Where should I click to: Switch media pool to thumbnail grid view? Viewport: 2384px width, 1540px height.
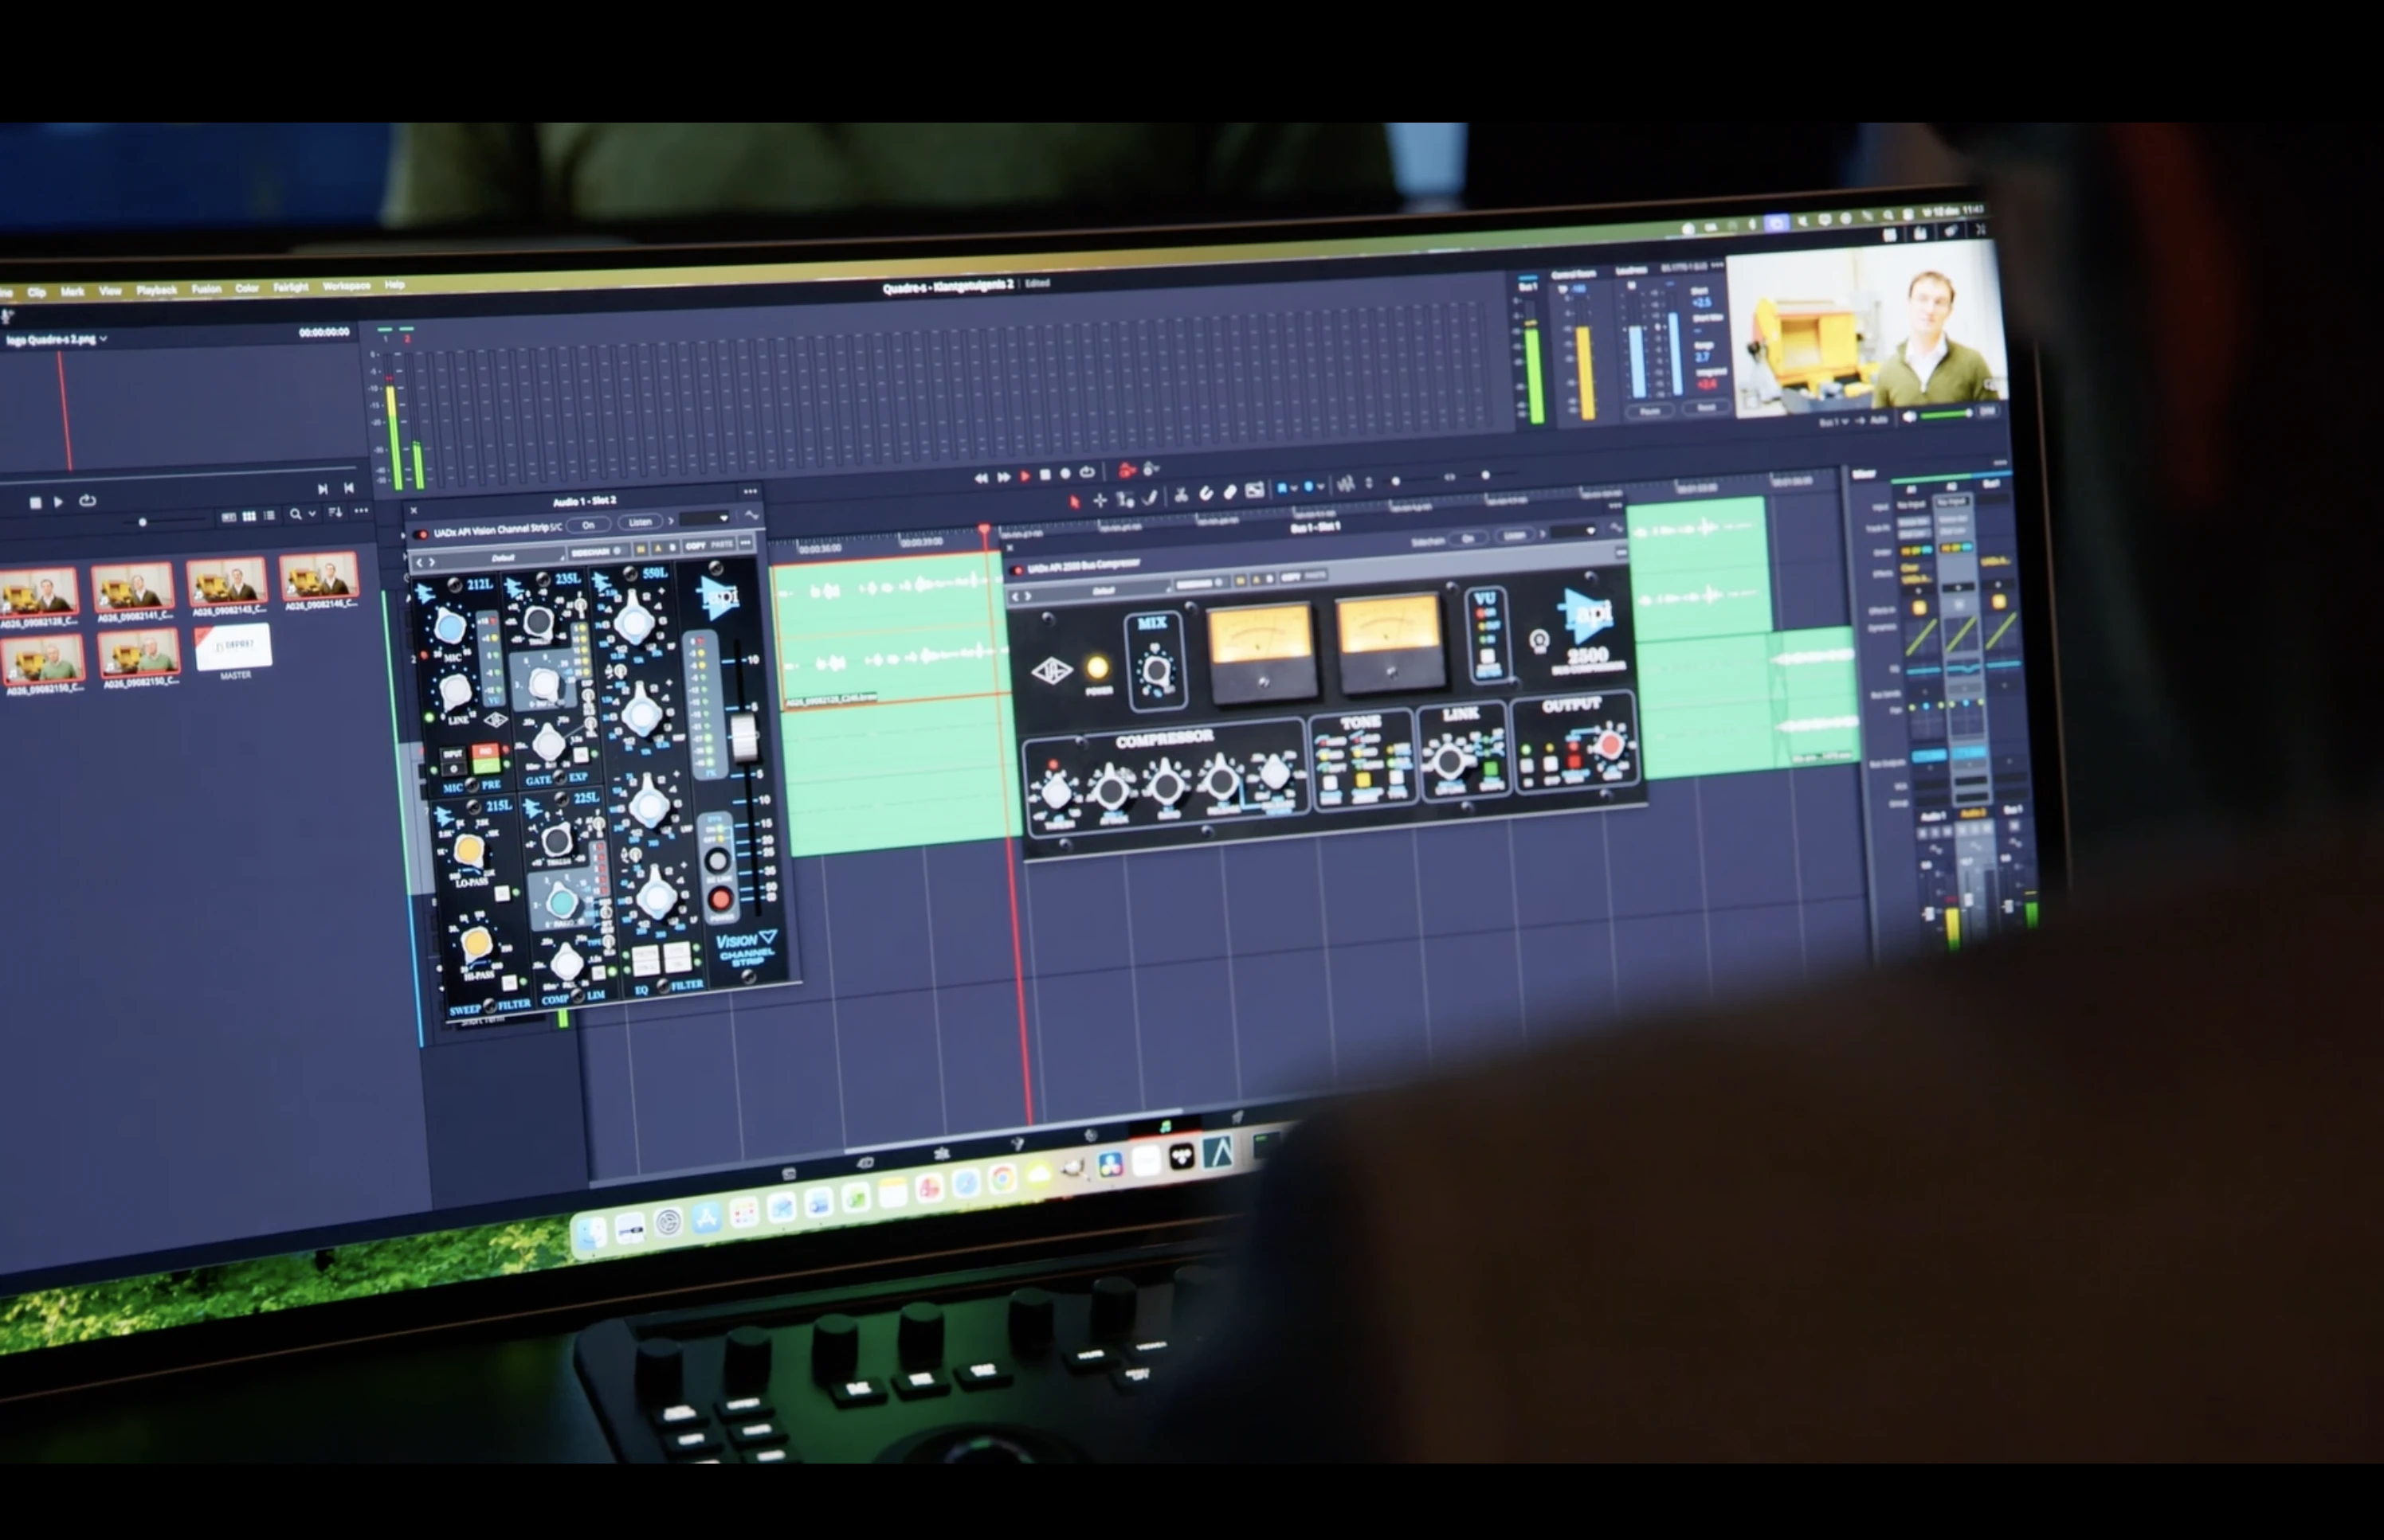[x=249, y=516]
